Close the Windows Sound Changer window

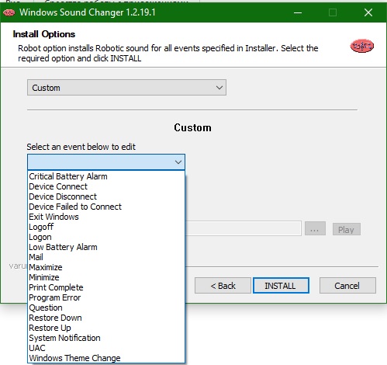click(368, 12)
